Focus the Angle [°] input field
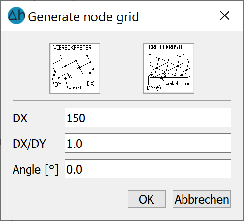This screenshot has width=244, height=221. click(148, 169)
